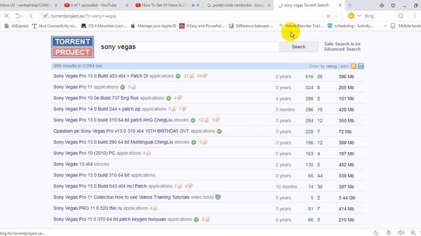Click the magnifier icon in Bing search box

coord(401,16)
